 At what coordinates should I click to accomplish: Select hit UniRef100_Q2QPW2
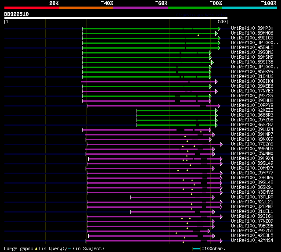click(252, 207)
